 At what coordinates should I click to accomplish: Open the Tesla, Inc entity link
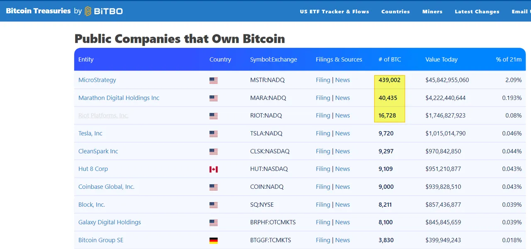tap(90, 133)
